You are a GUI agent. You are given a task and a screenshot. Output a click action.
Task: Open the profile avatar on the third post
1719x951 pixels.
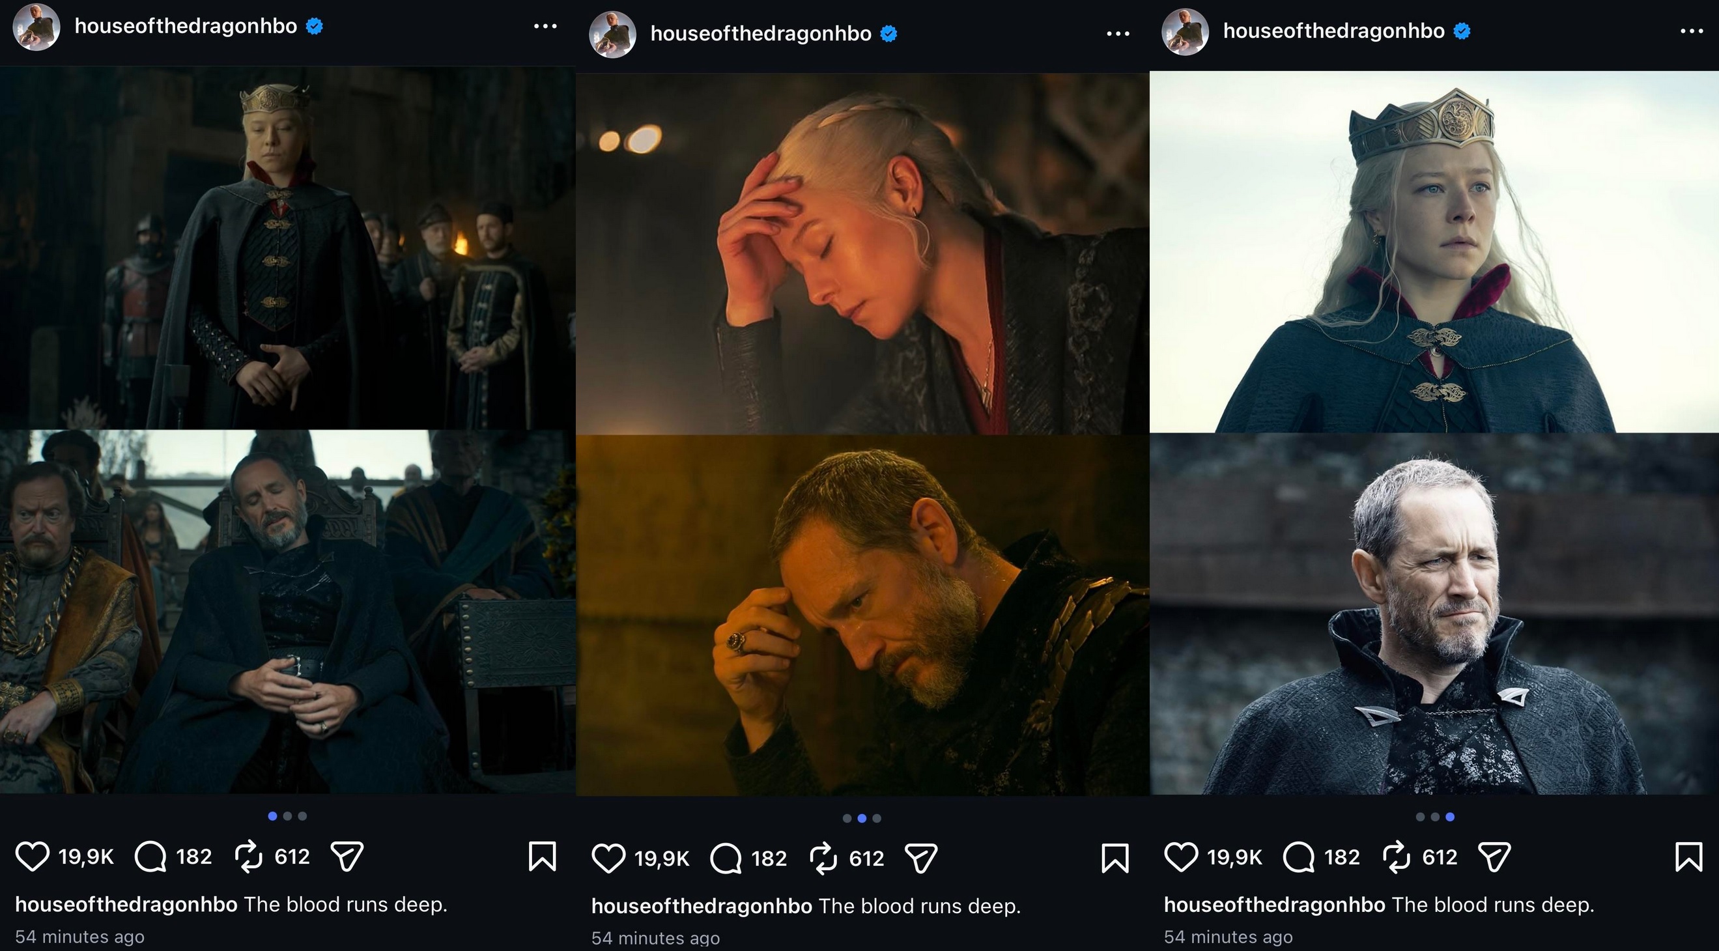tap(1185, 31)
